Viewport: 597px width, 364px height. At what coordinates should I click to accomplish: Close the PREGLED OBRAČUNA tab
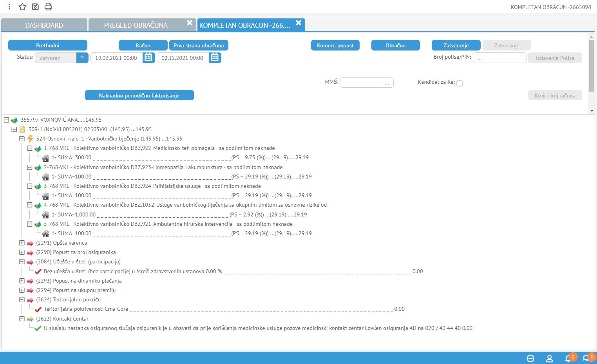coord(189,23)
